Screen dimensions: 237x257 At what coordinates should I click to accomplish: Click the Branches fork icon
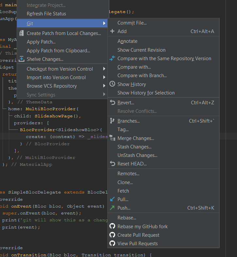tap(112, 121)
